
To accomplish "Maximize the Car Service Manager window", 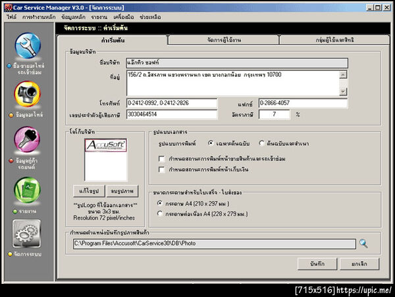I will tap(378, 7).
